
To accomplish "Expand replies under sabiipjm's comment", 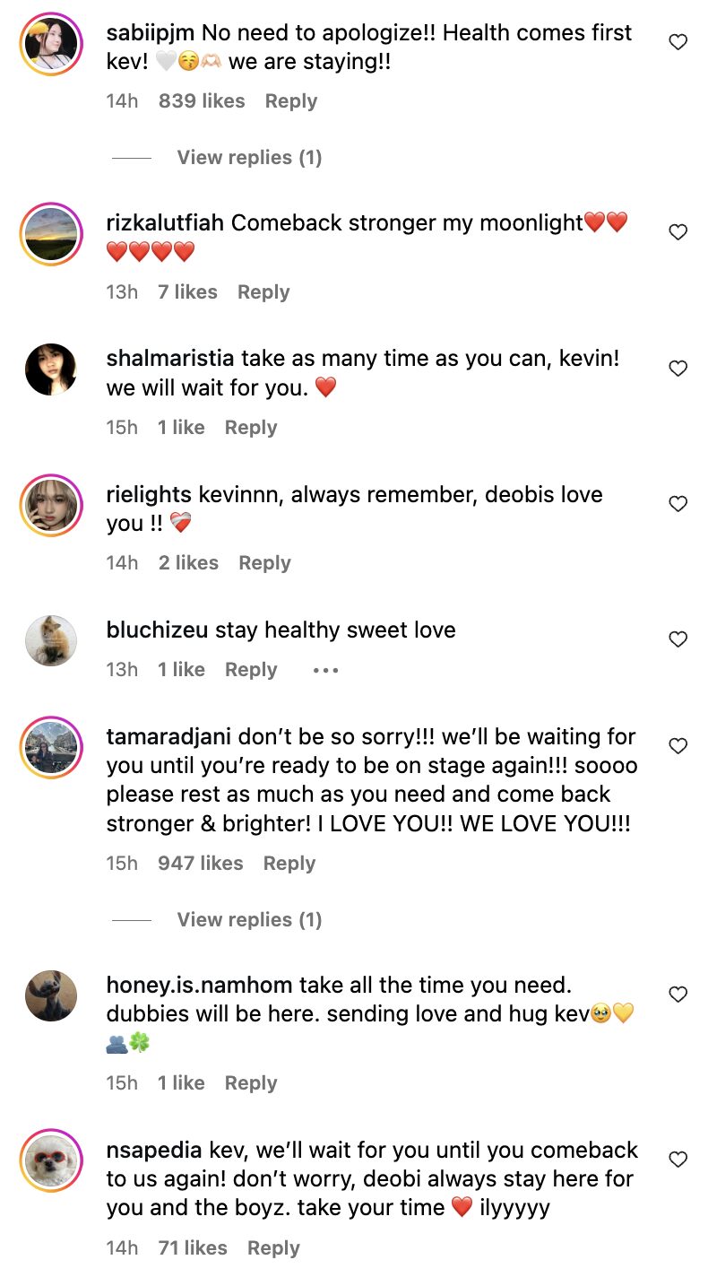I will 248,158.
